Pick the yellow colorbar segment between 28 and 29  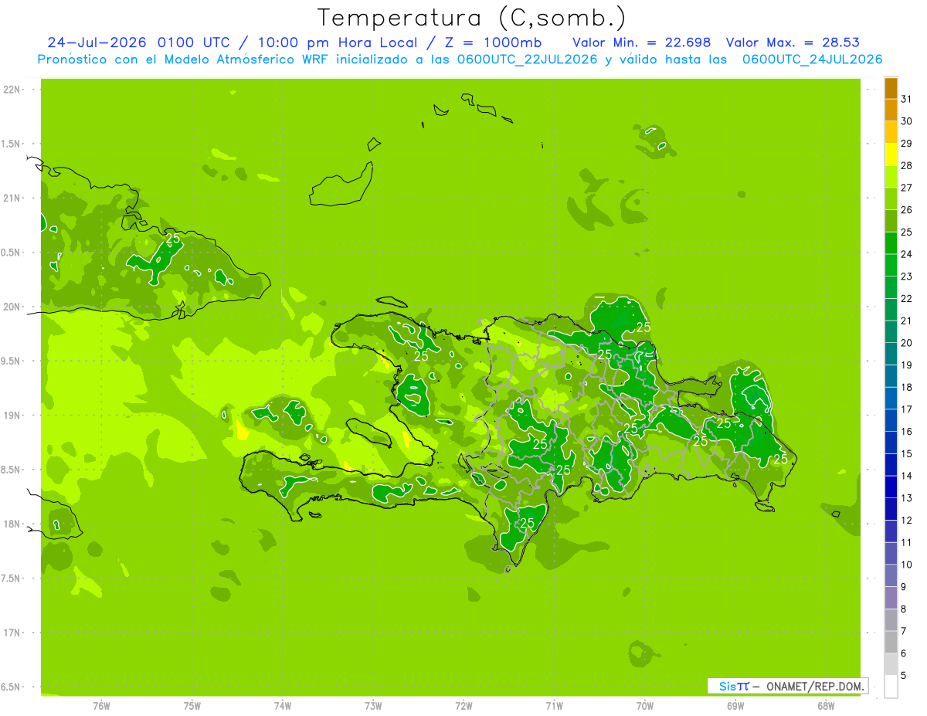coord(891,154)
